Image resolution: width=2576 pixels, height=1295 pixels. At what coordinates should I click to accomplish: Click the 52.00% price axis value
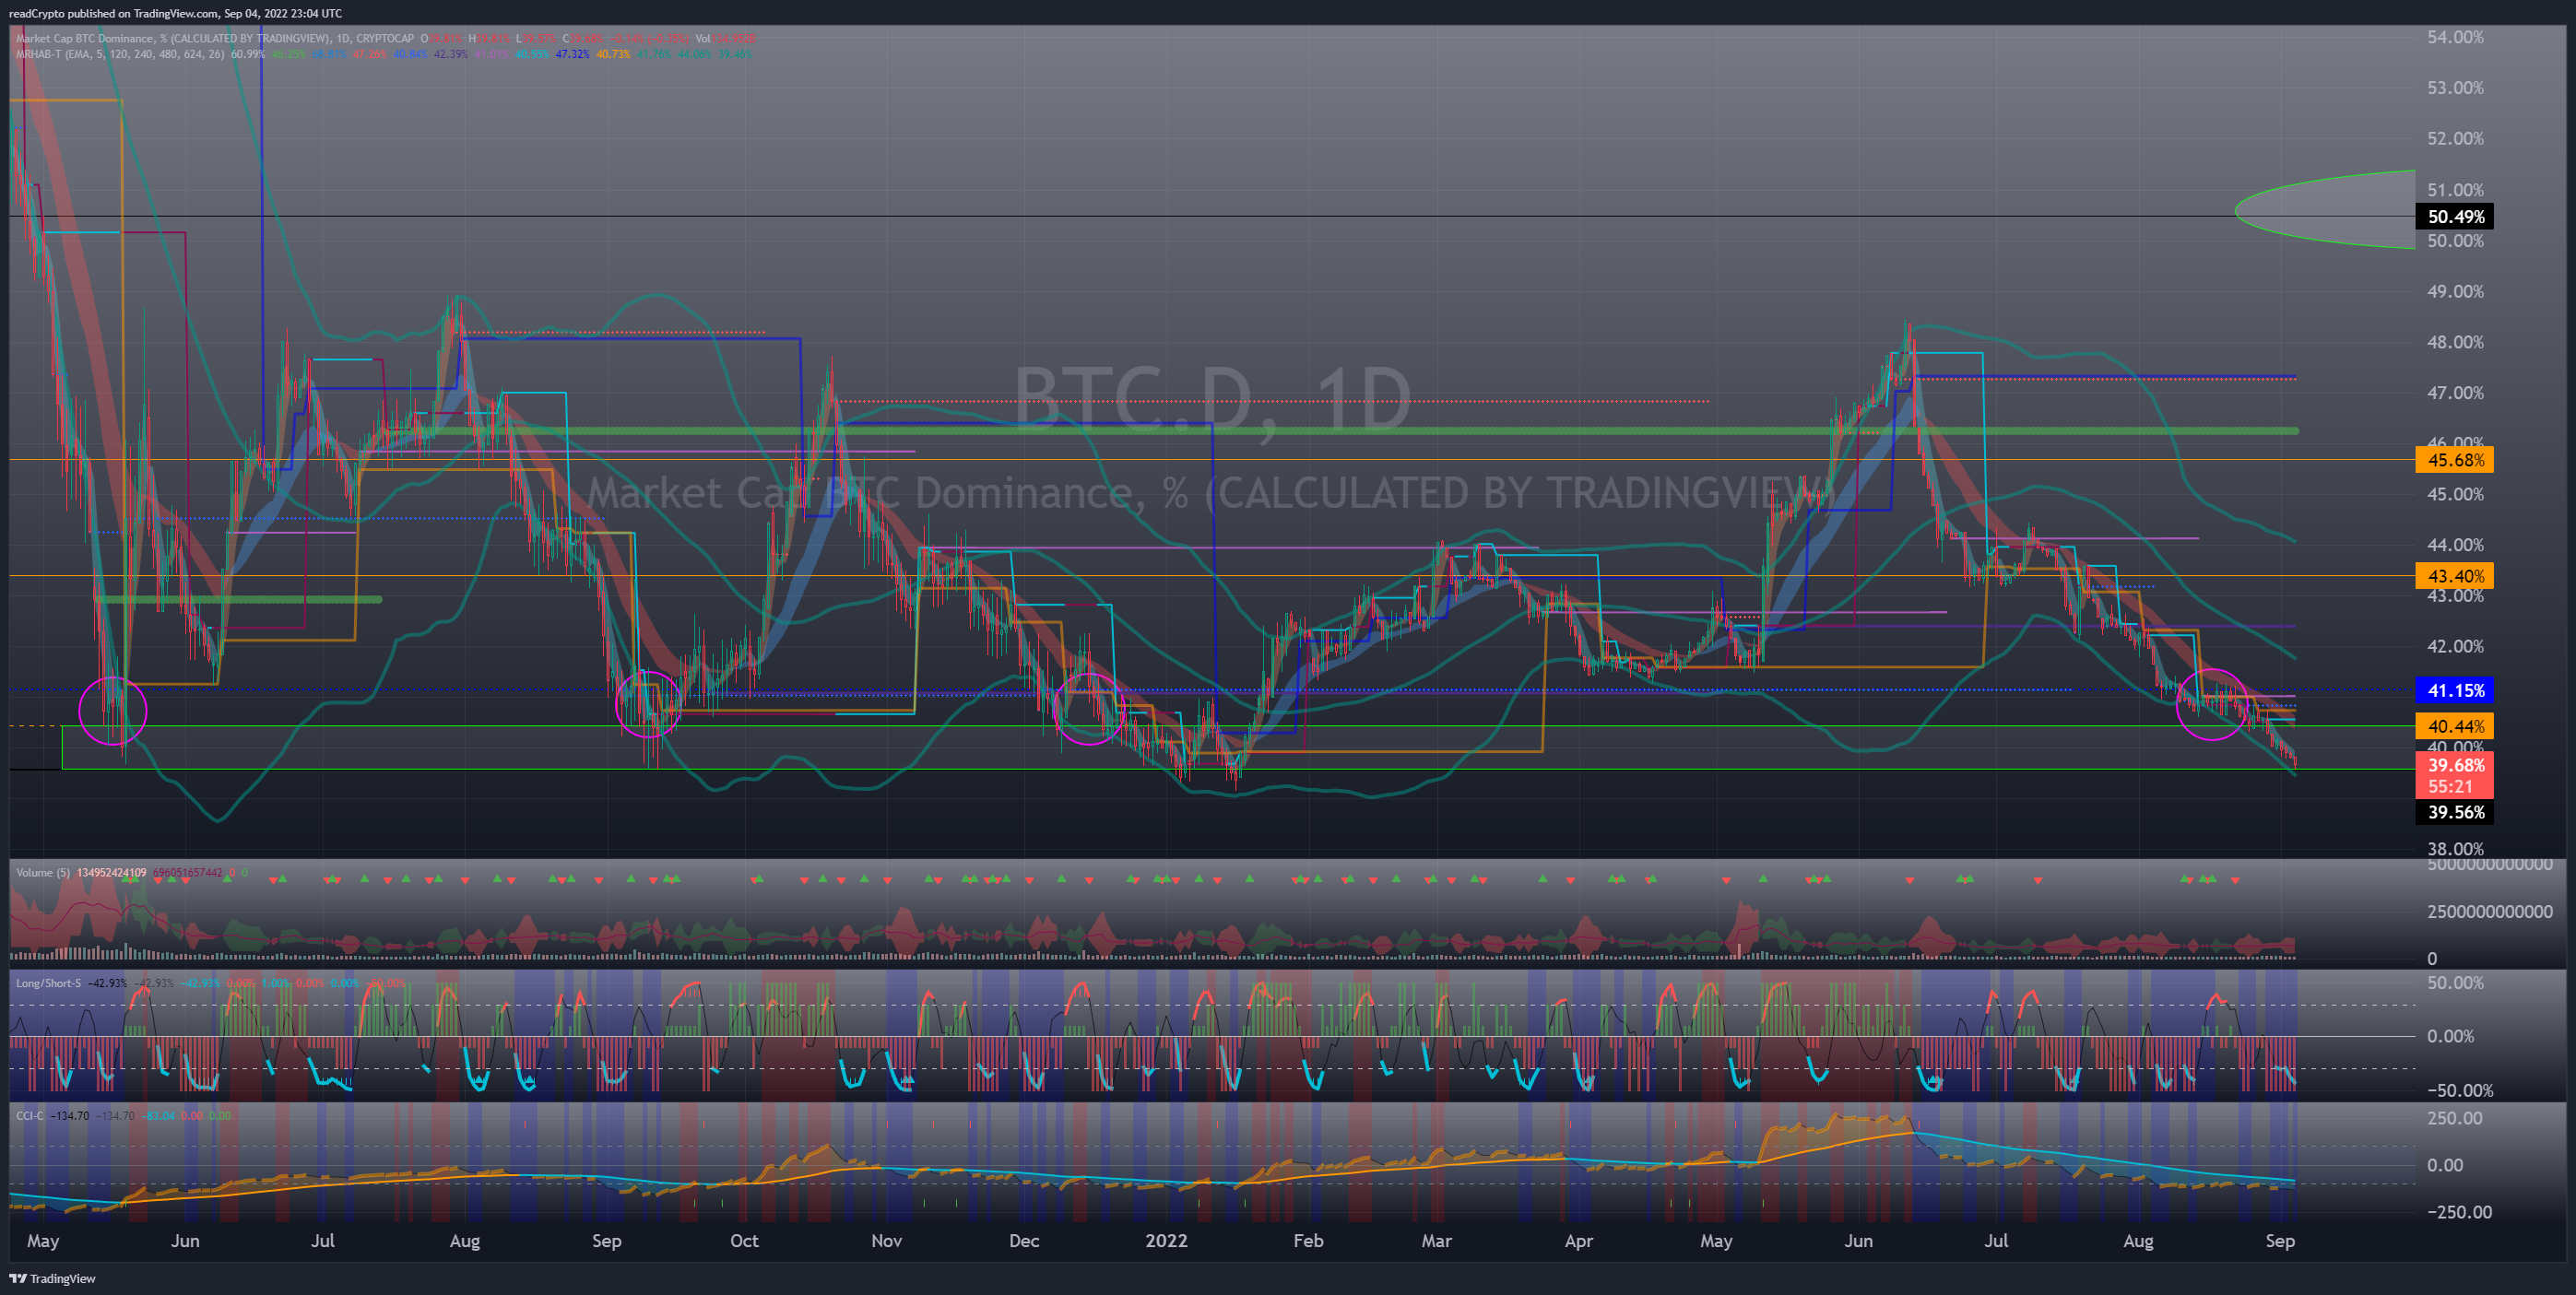coord(2455,138)
